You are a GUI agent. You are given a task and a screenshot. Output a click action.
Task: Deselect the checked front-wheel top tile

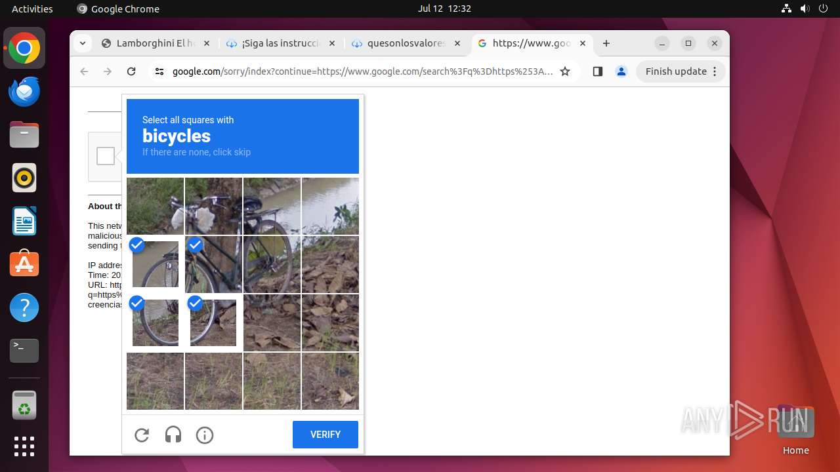pyautogui.click(x=156, y=264)
